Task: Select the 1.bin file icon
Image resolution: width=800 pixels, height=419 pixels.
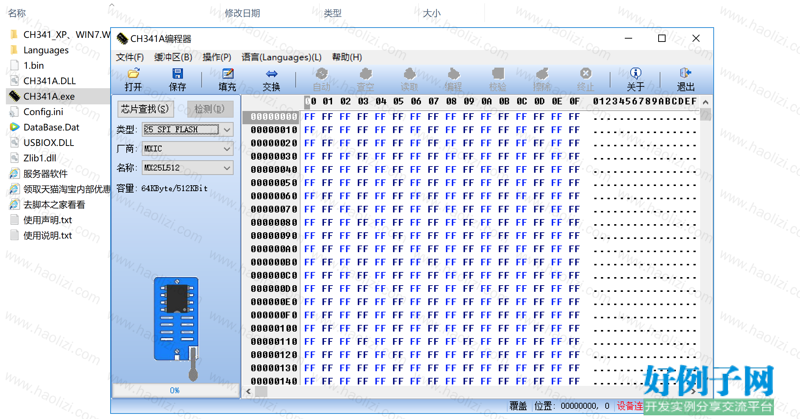Action: point(14,65)
